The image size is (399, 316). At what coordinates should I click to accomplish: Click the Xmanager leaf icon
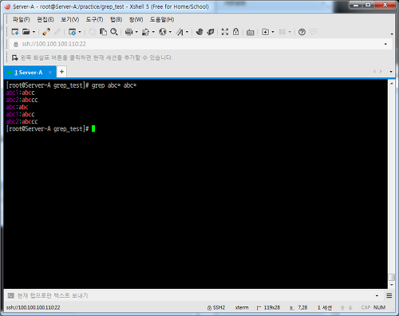coord(211,32)
